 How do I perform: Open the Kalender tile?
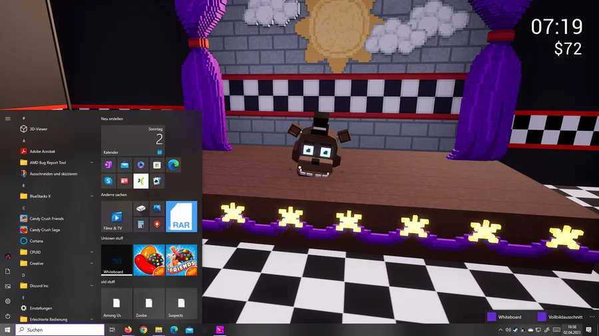click(x=133, y=140)
